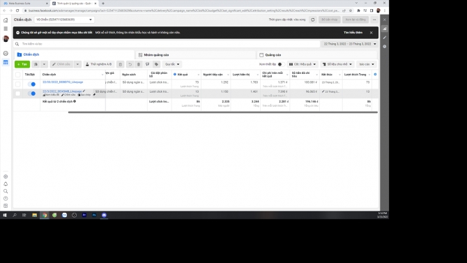The height and width of the screenshot is (263, 467).
Task: Tick the second campaign row checkbox
Action: pos(18,93)
